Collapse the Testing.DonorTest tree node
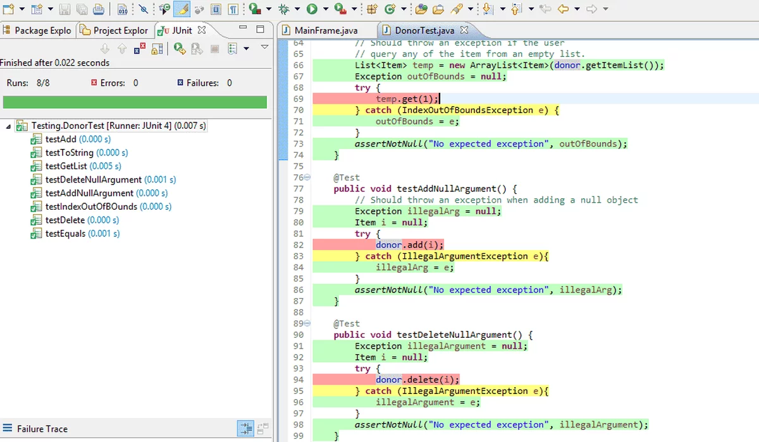 tap(9, 126)
